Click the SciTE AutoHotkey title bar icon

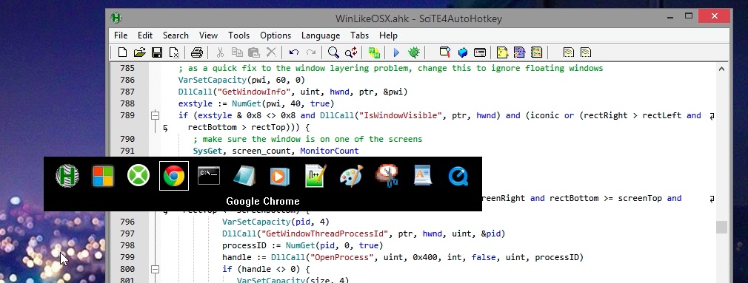pos(116,18)
